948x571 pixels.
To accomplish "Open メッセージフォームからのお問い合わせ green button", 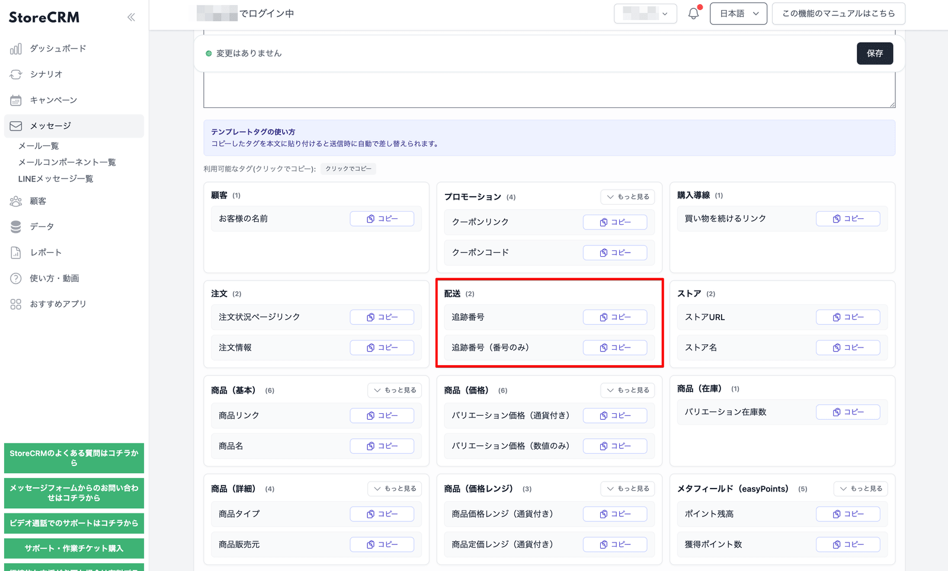I will coord(74,493).
